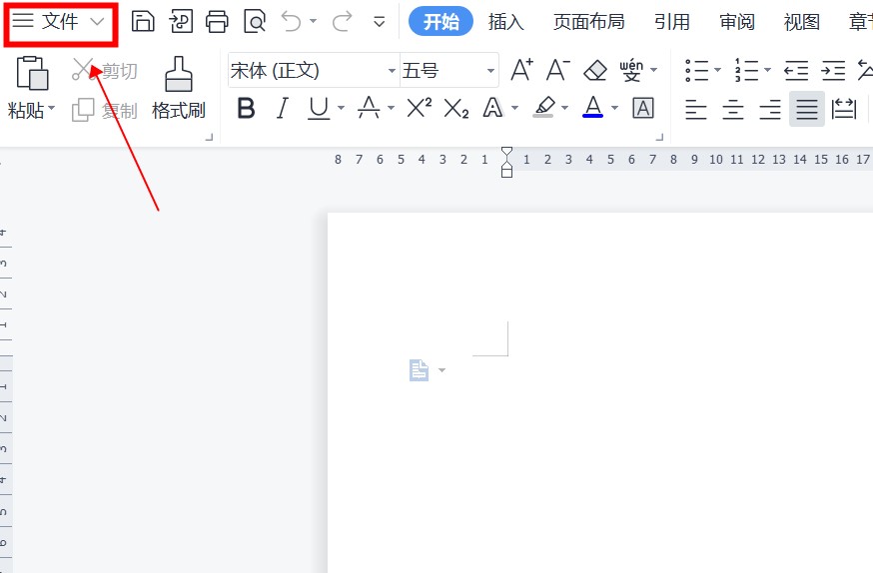The width and height of the screenshot is (873, 573).
Task: Click the Print icon
Action: 217,22
